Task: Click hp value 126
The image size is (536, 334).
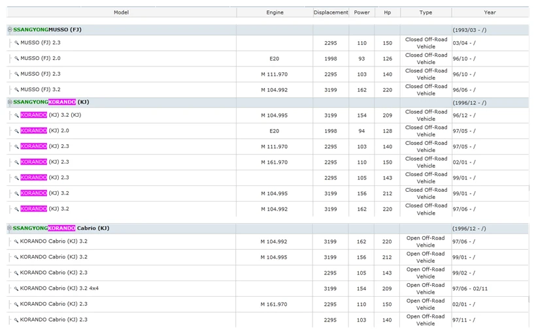Action: click(x=388, y=59)
